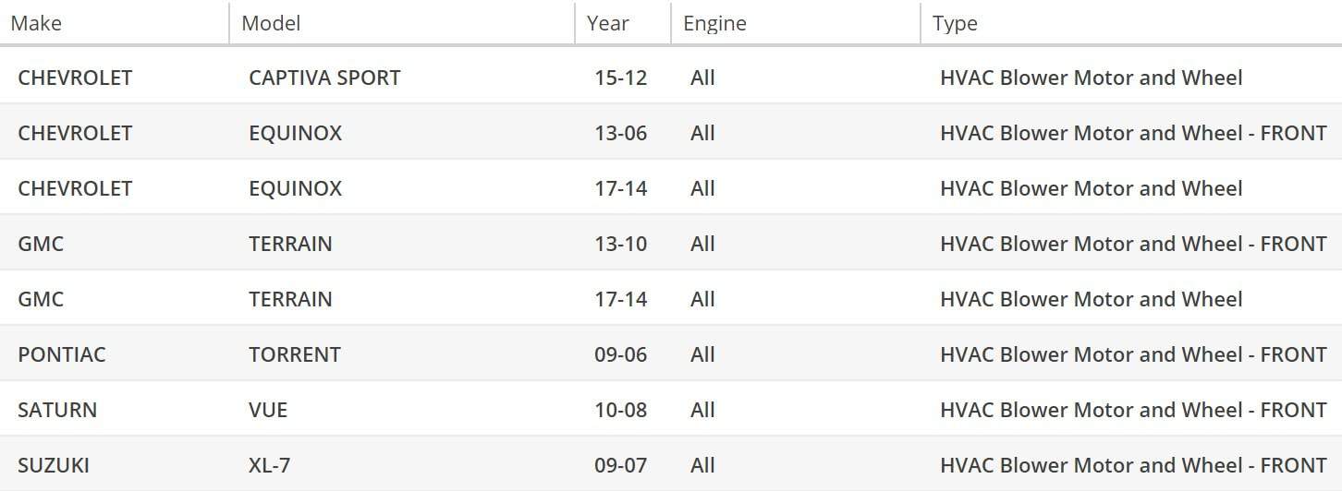Click the 10-08 year cell
Screen dimensions: 1342x491
click(620, 410)
